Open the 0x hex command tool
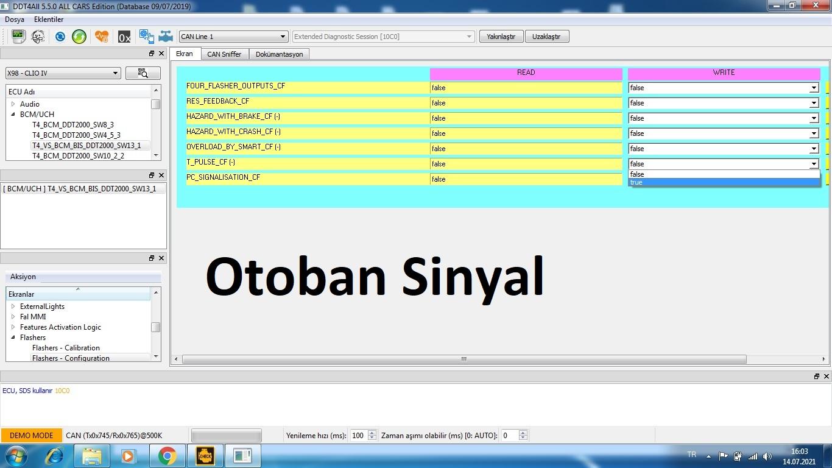 (124, 37)
